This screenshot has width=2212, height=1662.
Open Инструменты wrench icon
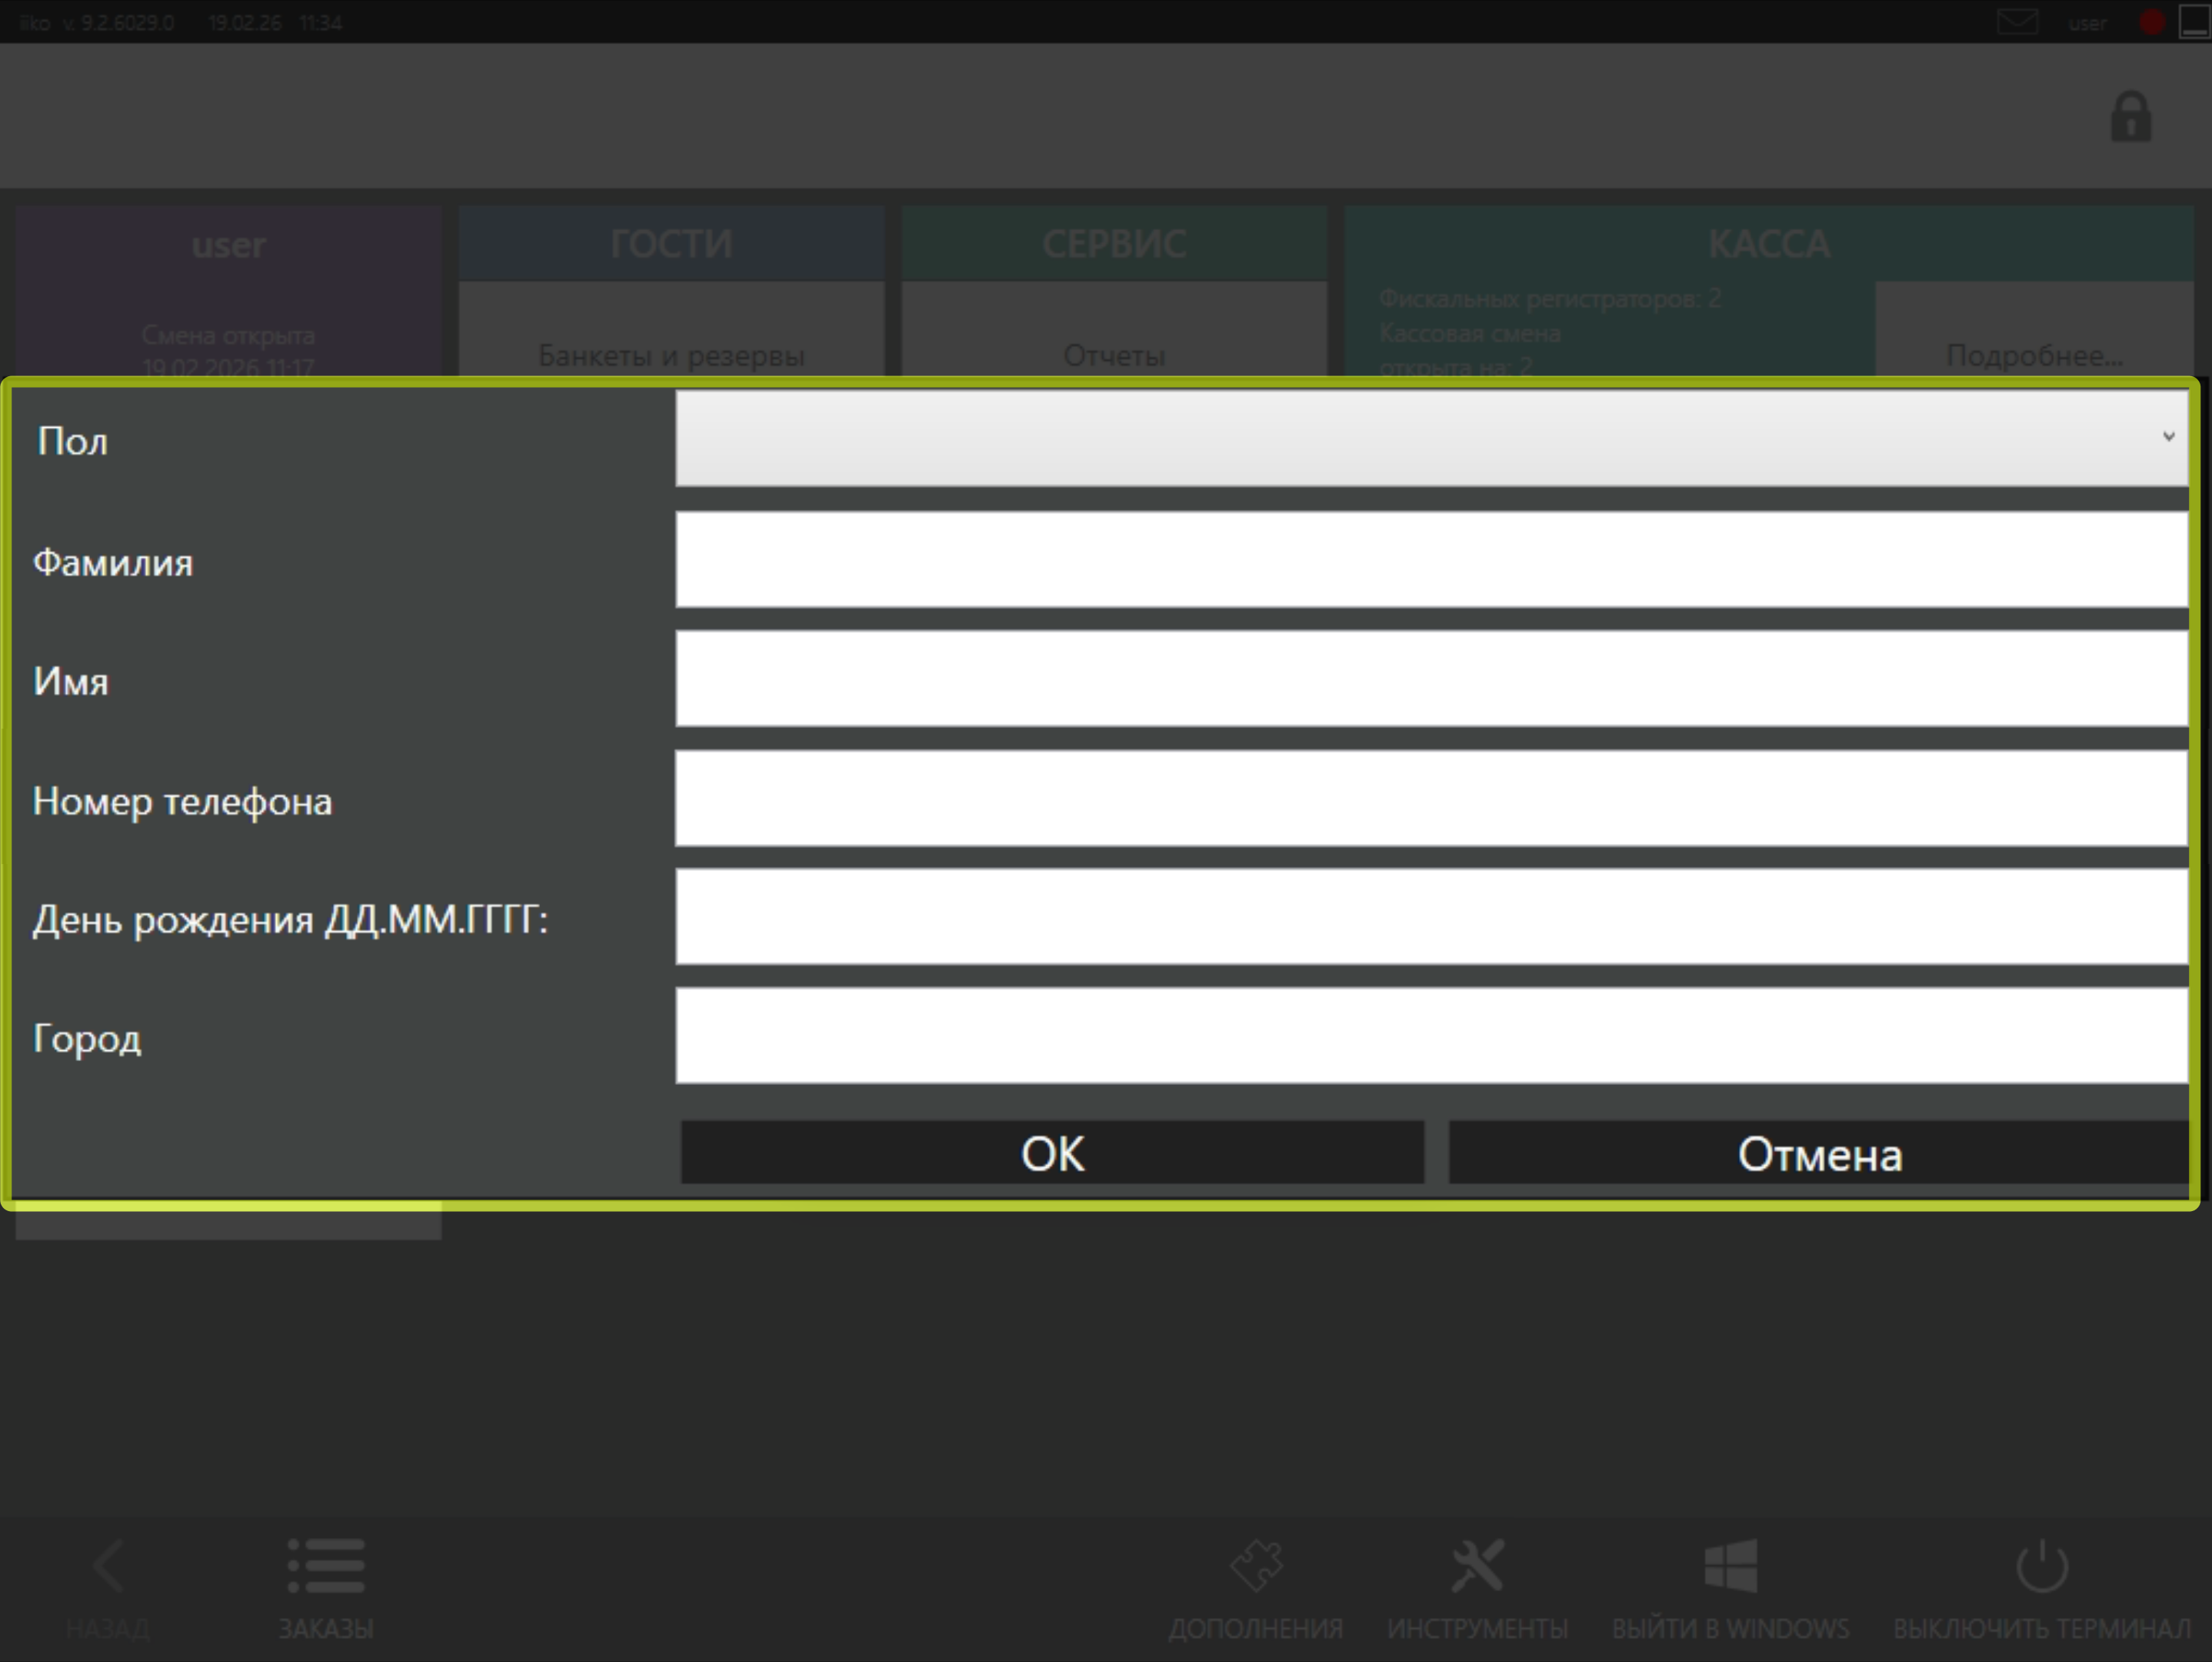coord(1477,1566)
